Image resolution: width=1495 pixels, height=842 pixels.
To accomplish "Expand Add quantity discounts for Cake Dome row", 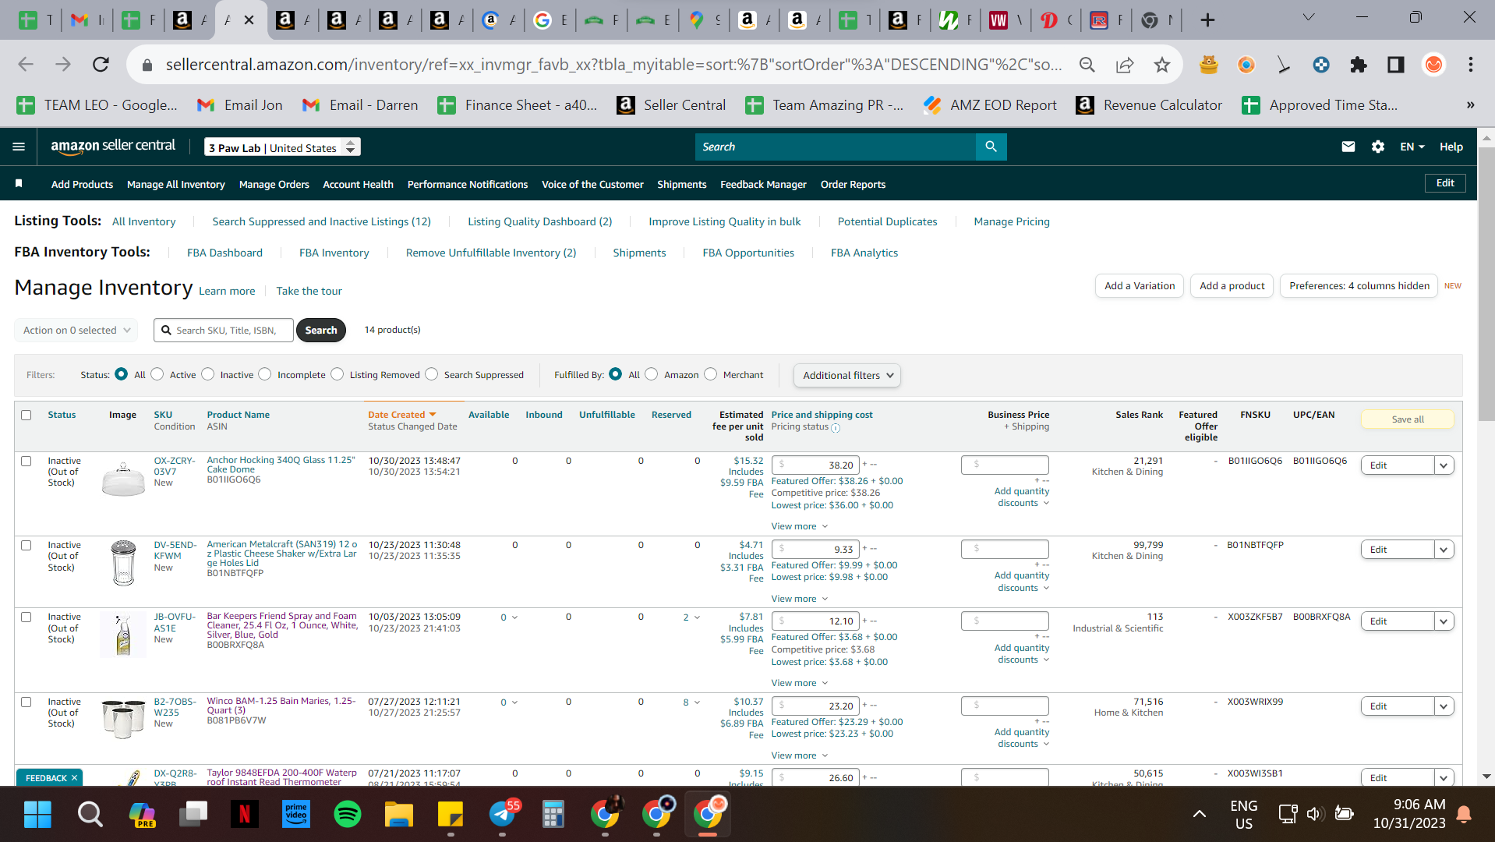I will pyautogui.click(x=1022, y=497).
